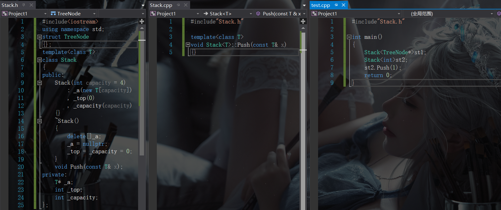
Task: Collapse Stack constructor outline on line 9
Action: pos(40,83)
